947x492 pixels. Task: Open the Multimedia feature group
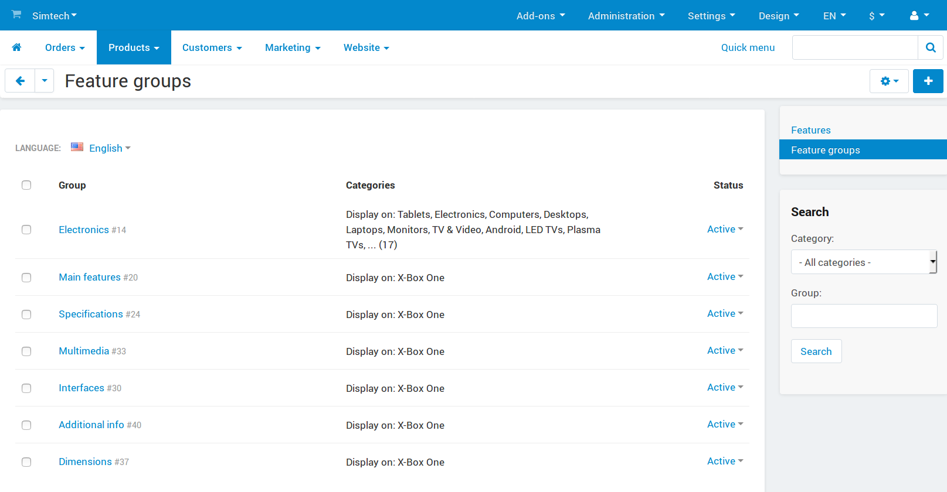tap(84, 351)
